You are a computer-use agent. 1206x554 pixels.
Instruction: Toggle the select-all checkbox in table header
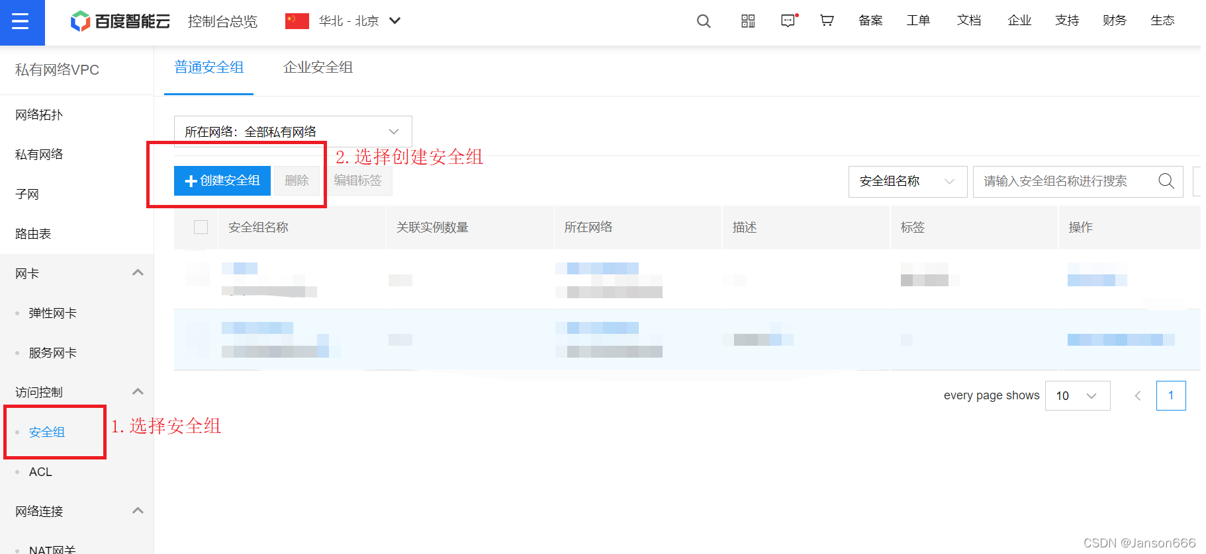pyautogui.click(x=201, y=227)
